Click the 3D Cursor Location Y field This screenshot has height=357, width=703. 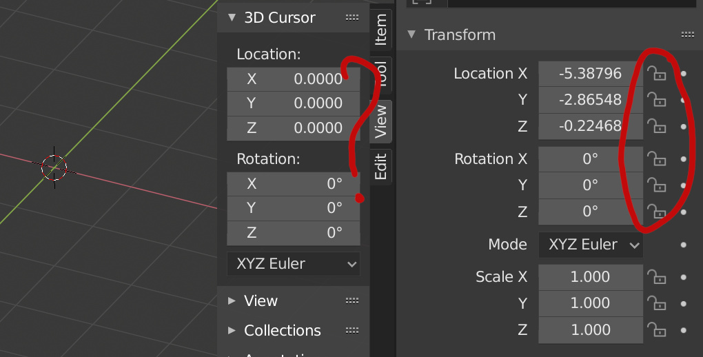pyautogui.click(x=293, y=103)
